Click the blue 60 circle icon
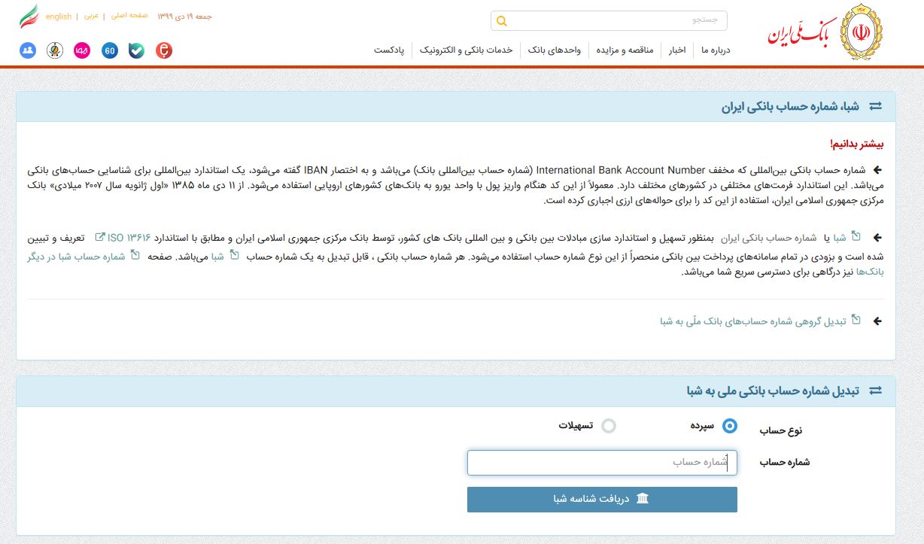Image resolution: width=924 pixels, height=544 pixels. point(110,50)
